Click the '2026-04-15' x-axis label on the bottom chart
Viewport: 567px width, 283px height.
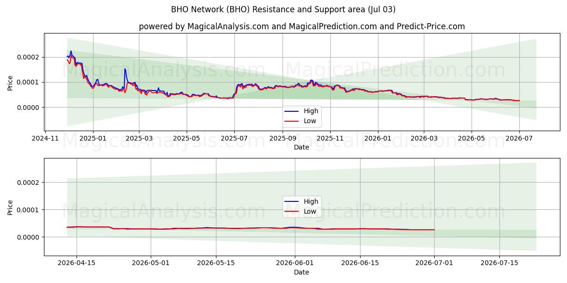pyautogui.click(x=77, y=263)
